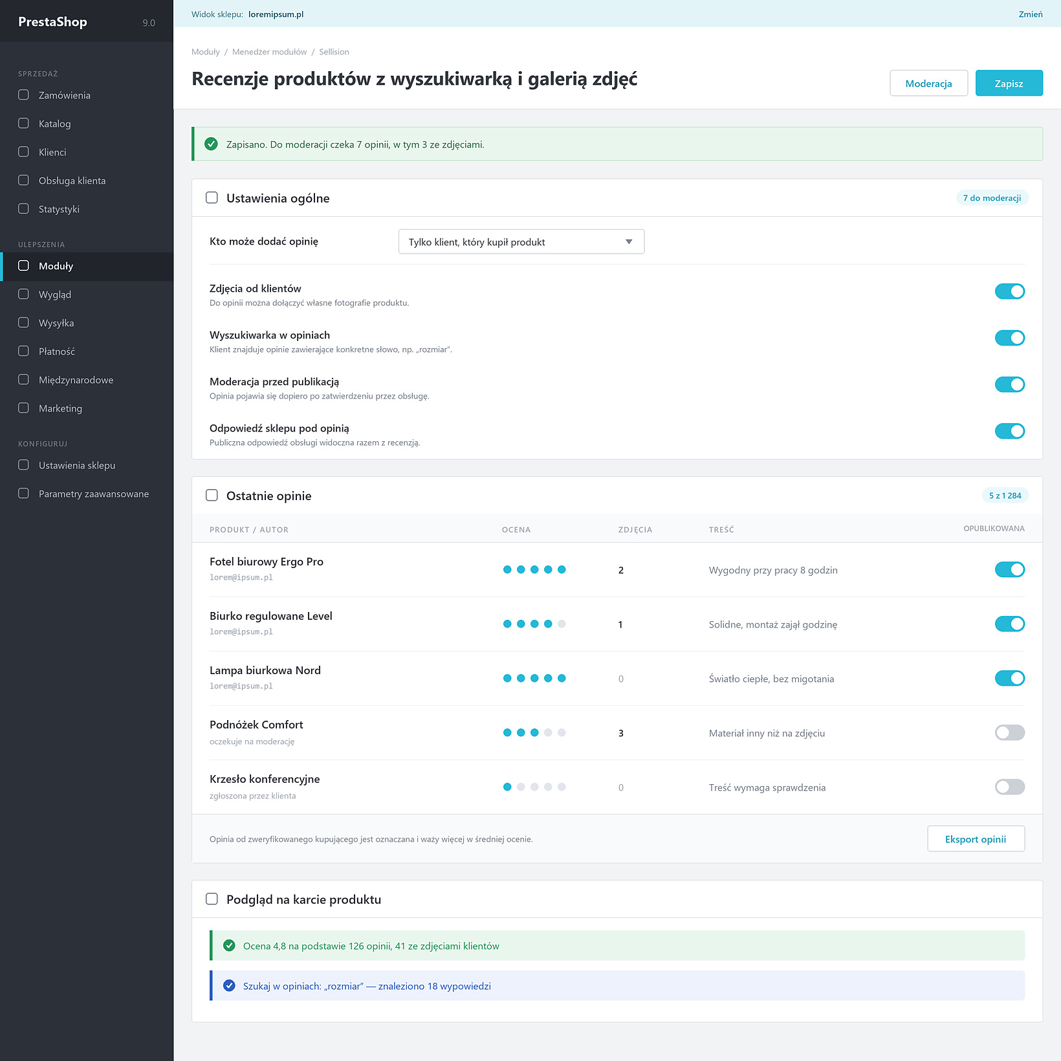Image resolution: width=1061 pixels, height=1061 pixels.
Task: Click green checkmark beside Ocena 4,8
Action: (229, 946)
